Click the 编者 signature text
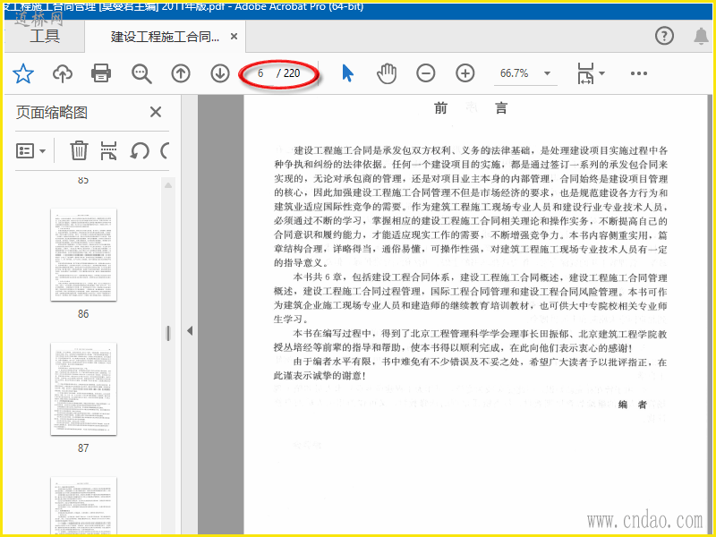Viewport: 716px width, 537px height. point(633,405)
